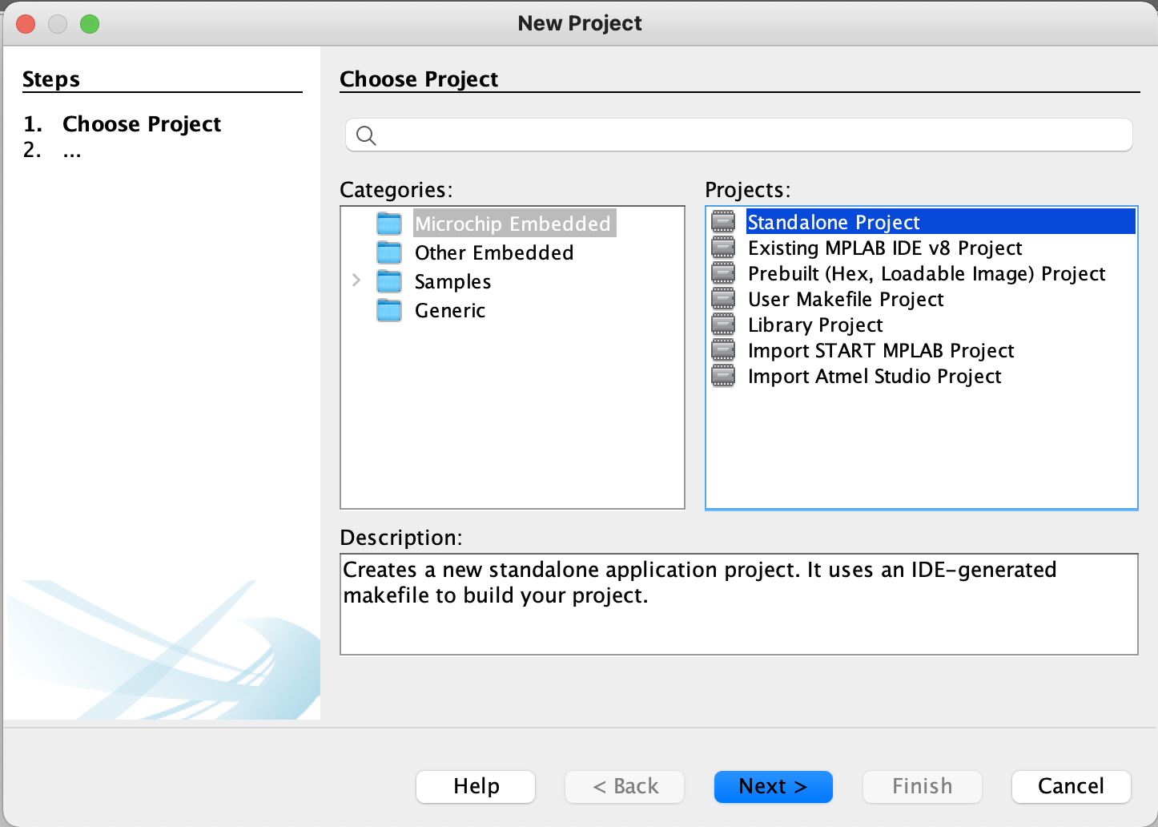Open Help for the wizard
The width and height of the screenshot is (1158, 827).
coord(476,786)
